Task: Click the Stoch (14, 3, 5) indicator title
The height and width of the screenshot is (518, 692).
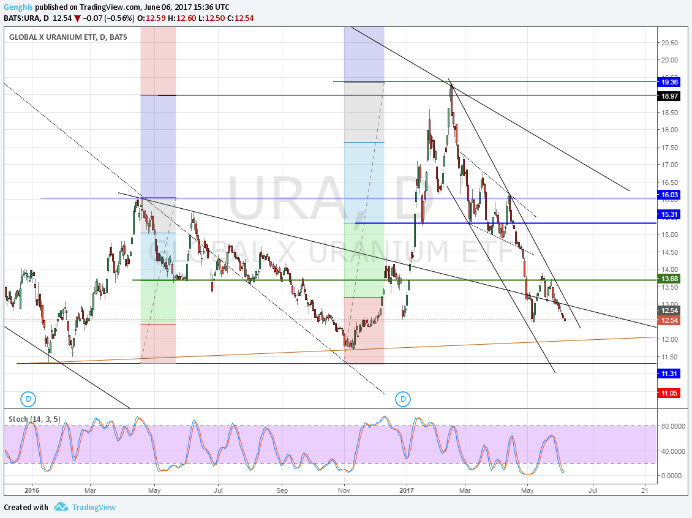Action: pyautogui.click(x=34, y=419)
